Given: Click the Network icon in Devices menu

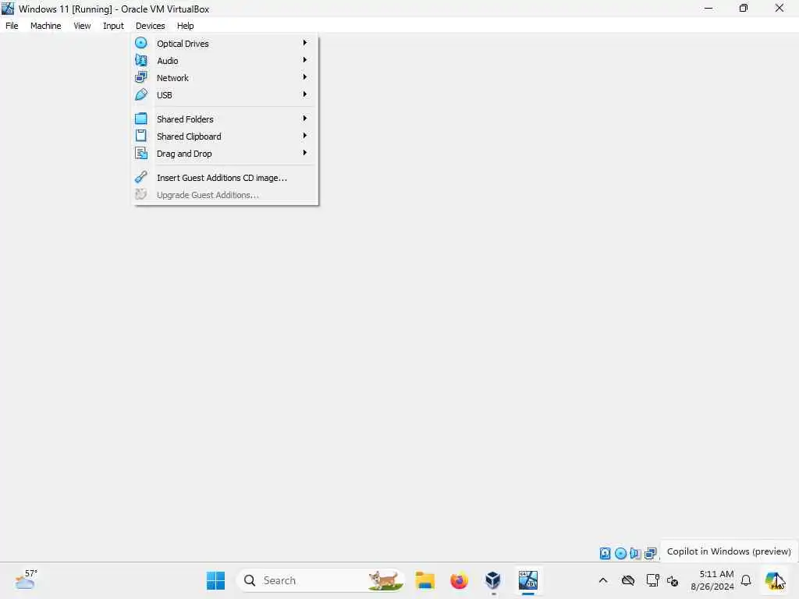Looking at the screenshot, I should (x=141, y=77).
